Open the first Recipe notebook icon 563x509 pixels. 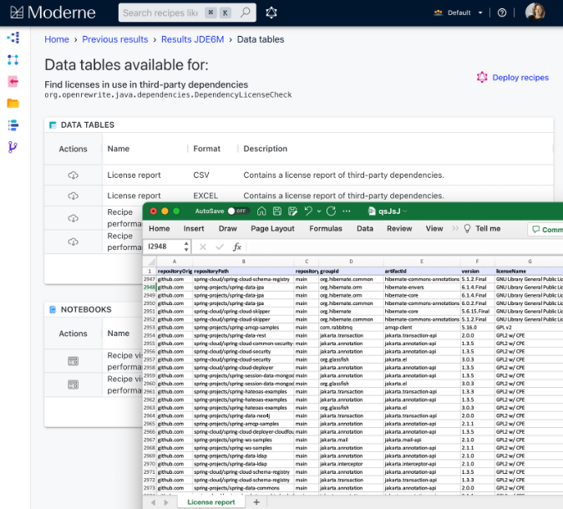tap(74, 361)
